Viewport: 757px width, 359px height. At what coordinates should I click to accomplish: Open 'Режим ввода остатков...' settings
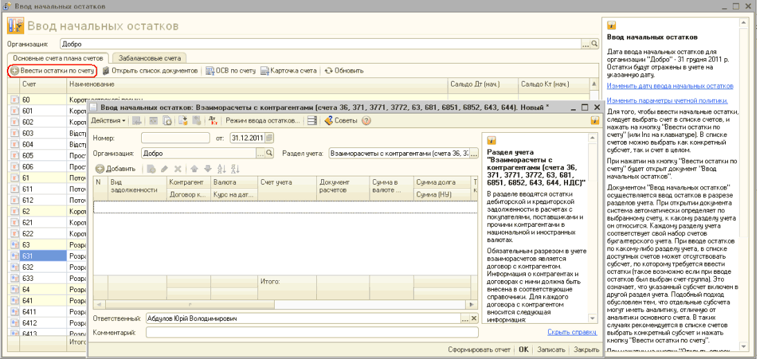pos(263,120)
